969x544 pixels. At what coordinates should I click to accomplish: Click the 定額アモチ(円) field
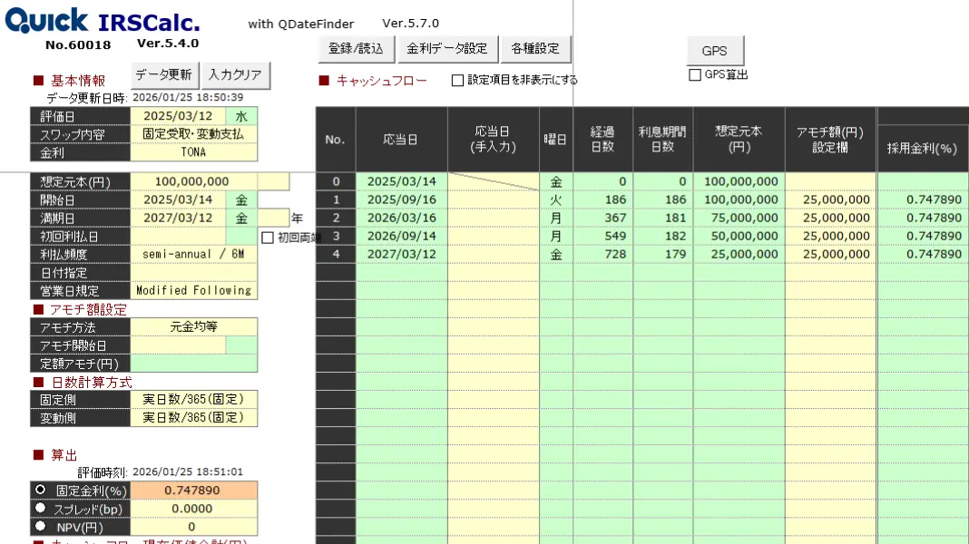193,363
